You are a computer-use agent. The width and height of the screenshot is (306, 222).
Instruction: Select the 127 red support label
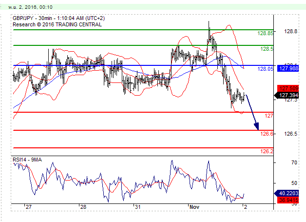pos(268,116)
